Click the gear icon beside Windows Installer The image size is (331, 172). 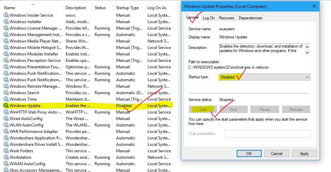point(6,22)
